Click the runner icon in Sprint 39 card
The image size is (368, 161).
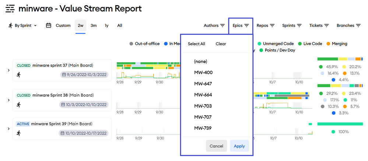click(x=18, y=133)
